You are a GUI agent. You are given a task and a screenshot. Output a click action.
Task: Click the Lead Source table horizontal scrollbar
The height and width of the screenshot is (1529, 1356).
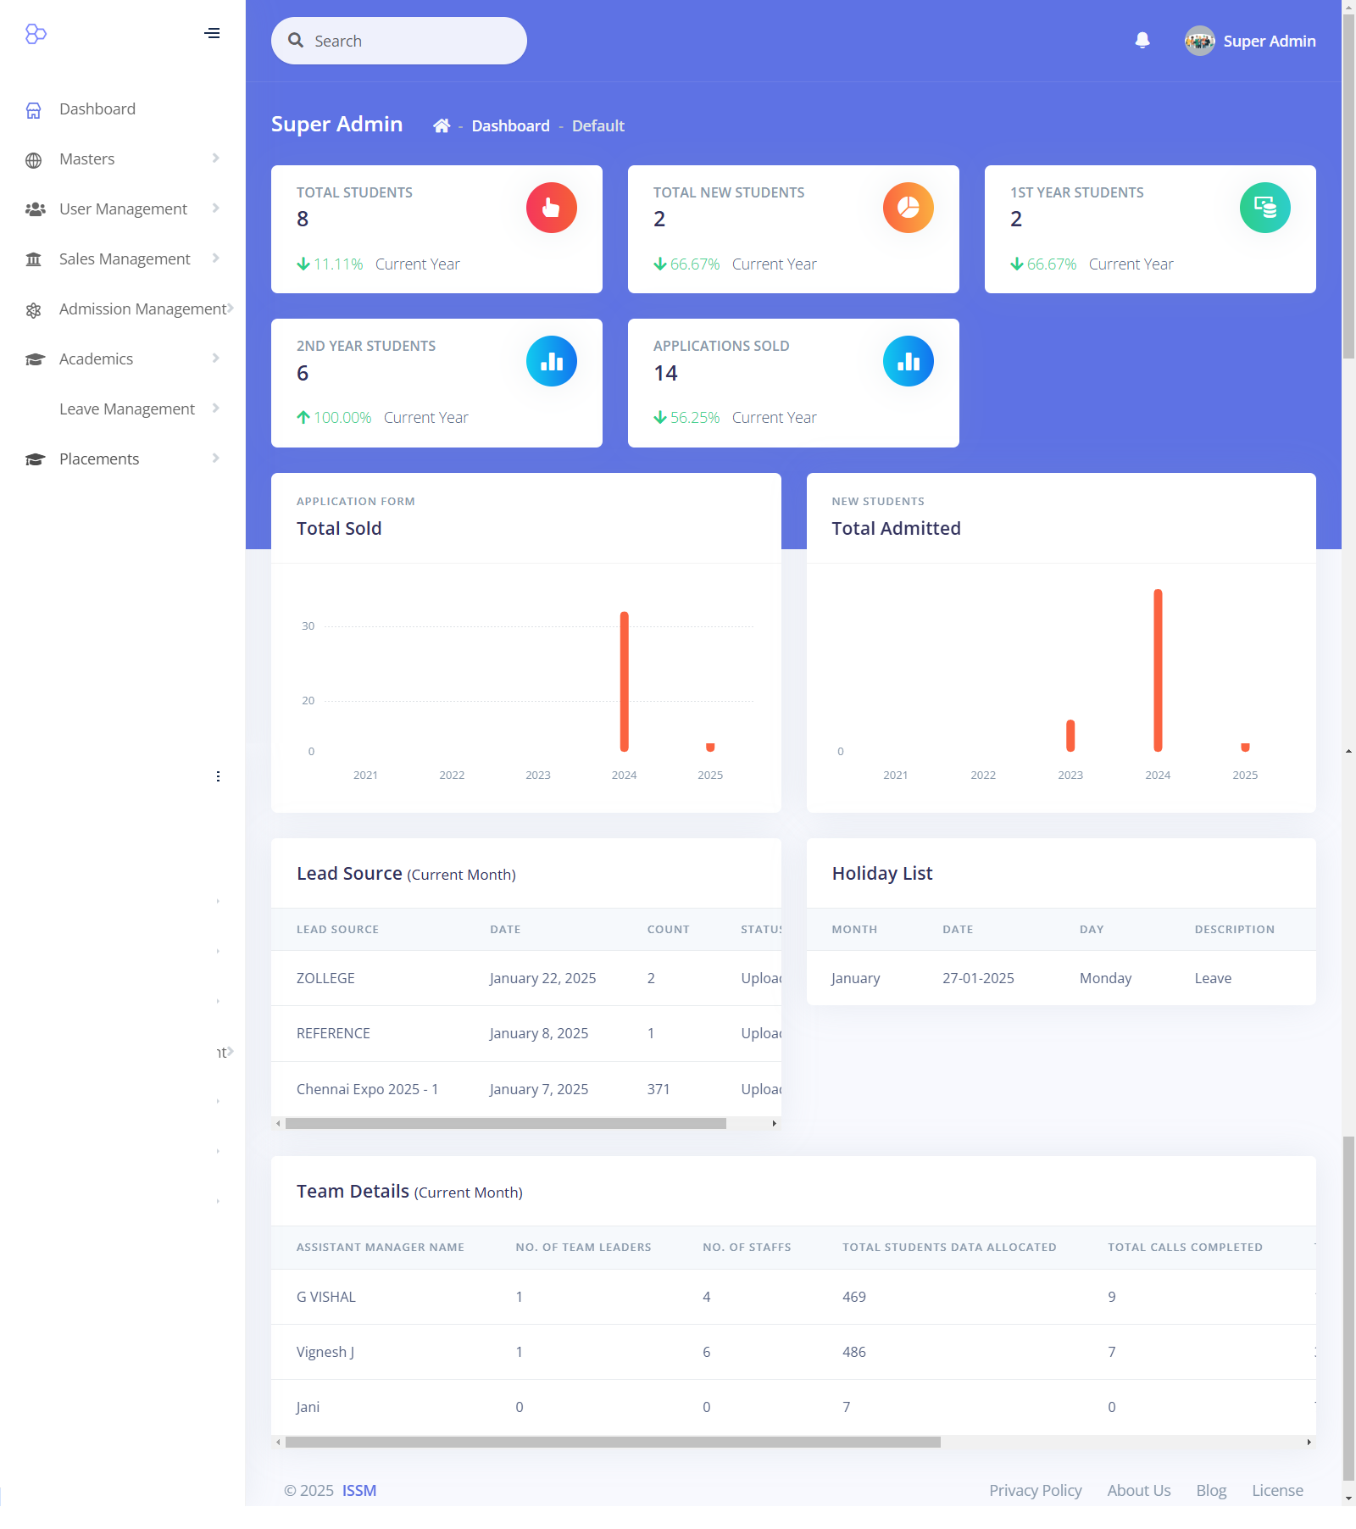506,1123
